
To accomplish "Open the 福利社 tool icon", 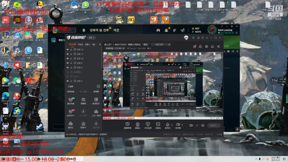I will (x=71, y=125).
